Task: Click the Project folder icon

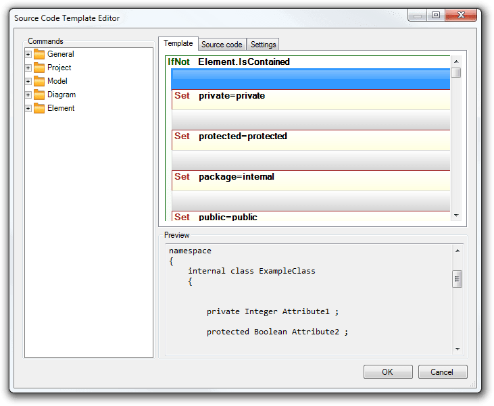Action: [x=39, y=68]
